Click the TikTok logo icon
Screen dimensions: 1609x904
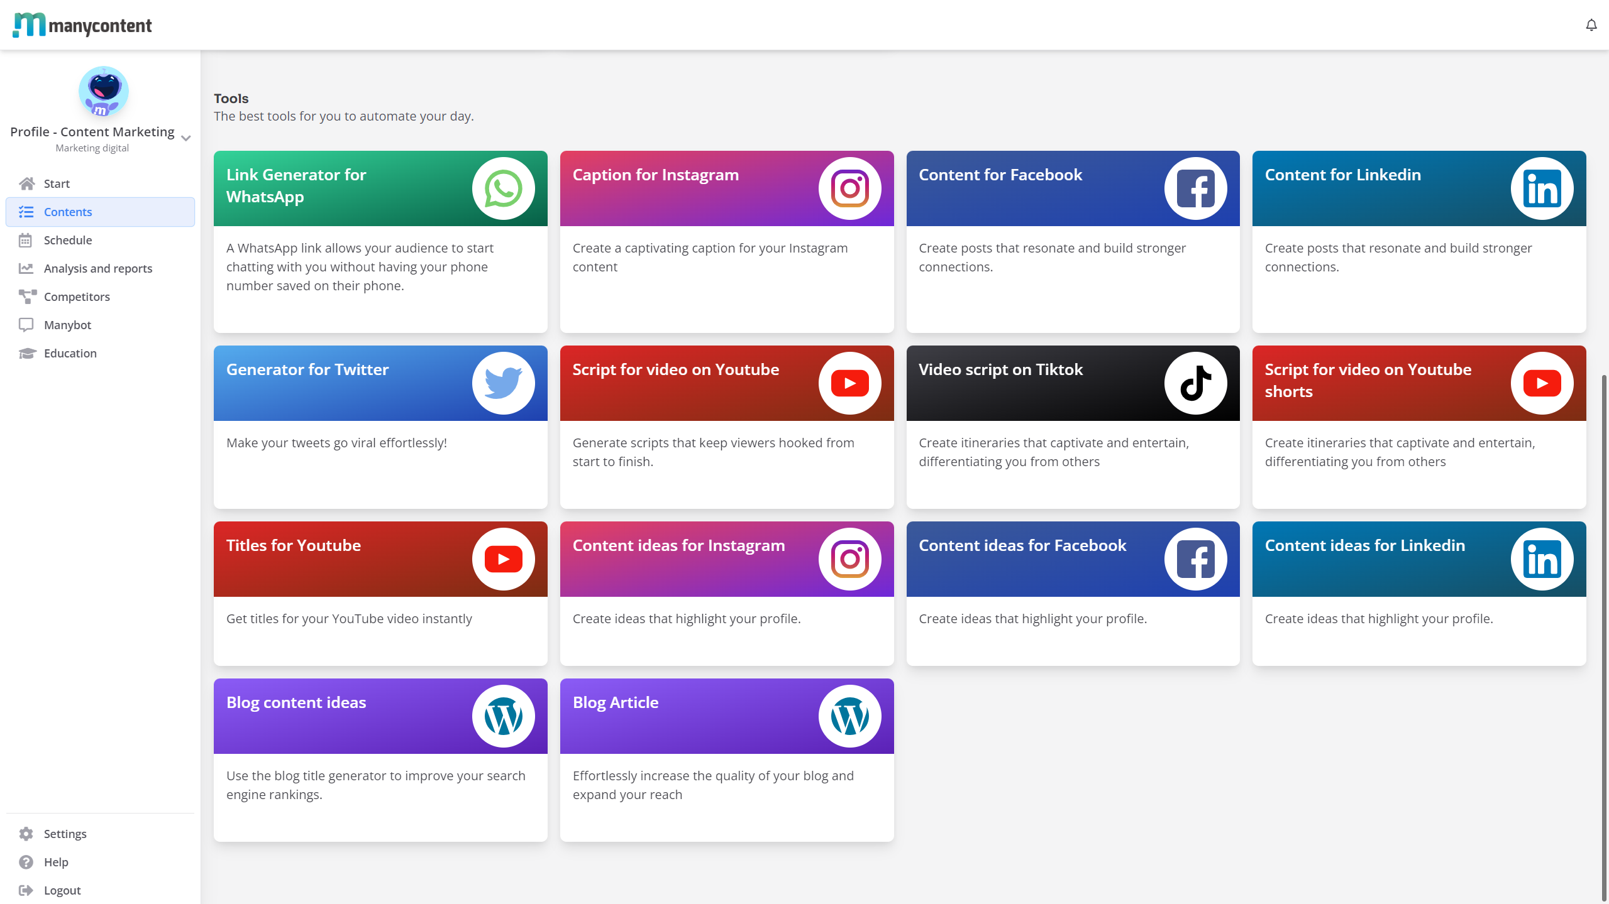pyautogui.click(x=1195, y=383)
